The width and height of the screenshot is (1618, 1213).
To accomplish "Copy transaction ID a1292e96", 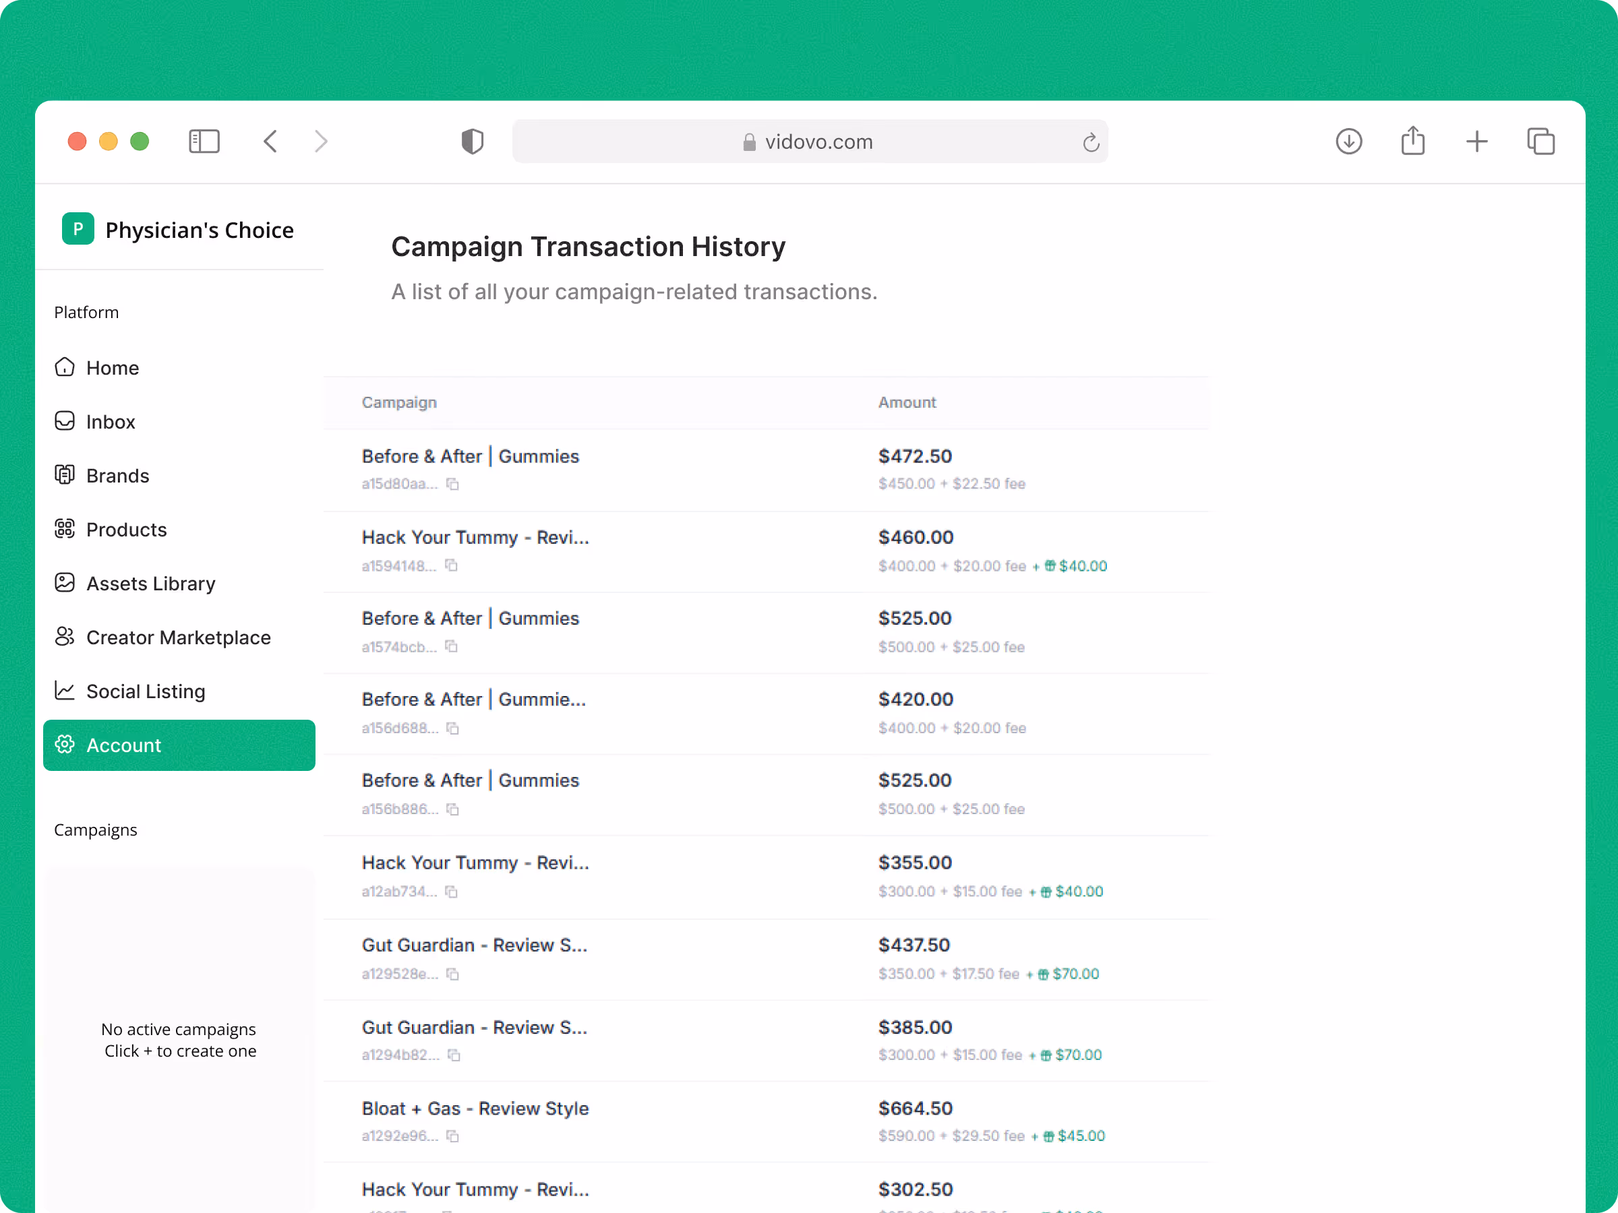I will click(453, 1136).
